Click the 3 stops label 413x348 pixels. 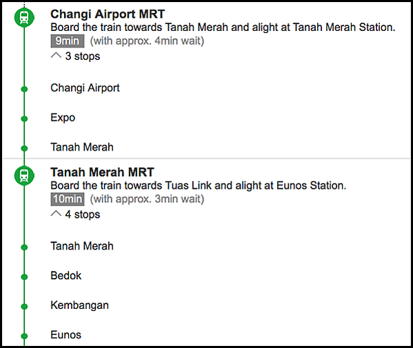83,56
